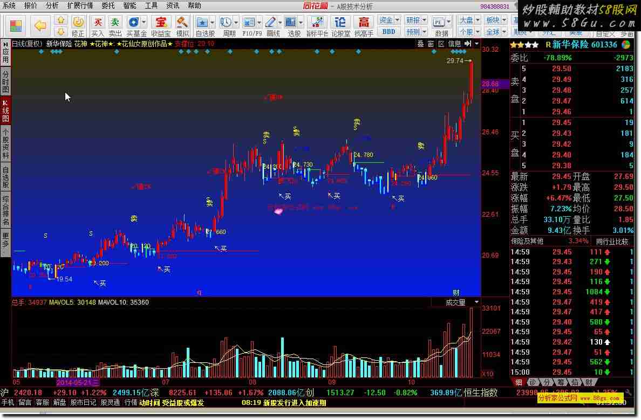The image size is (641, 420).
Task: Click the yellow down arrow toolbar icon
Action: 60,31
